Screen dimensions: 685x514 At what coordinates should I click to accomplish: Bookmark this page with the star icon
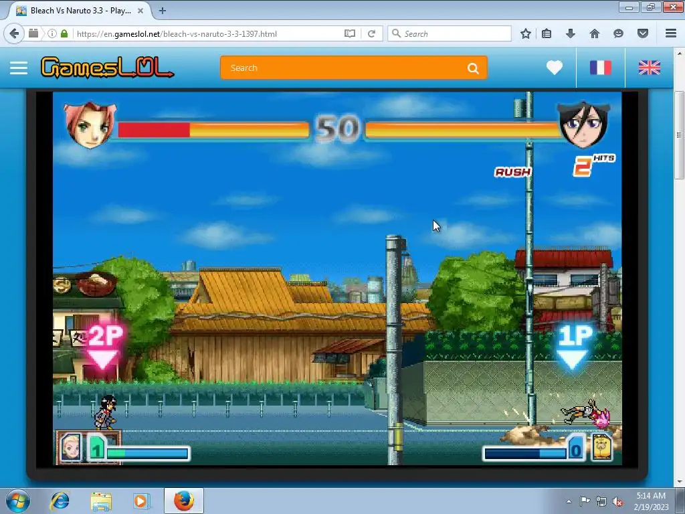pos(526,33)
